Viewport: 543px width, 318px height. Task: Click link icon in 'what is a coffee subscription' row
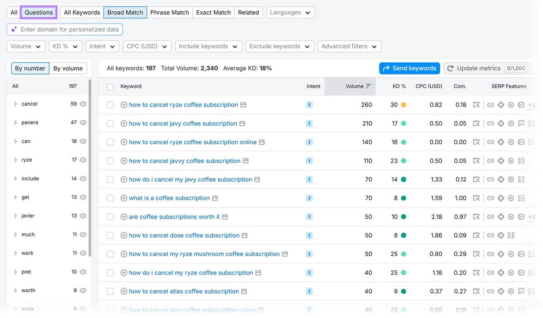(491, 198)
